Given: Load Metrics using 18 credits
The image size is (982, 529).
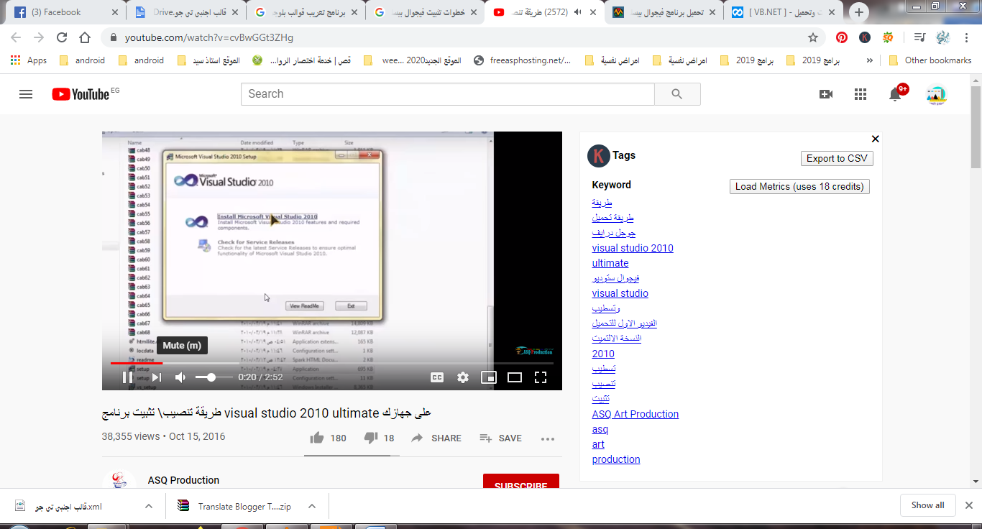Looking at the screenshot, I should [x=799, y=186].
